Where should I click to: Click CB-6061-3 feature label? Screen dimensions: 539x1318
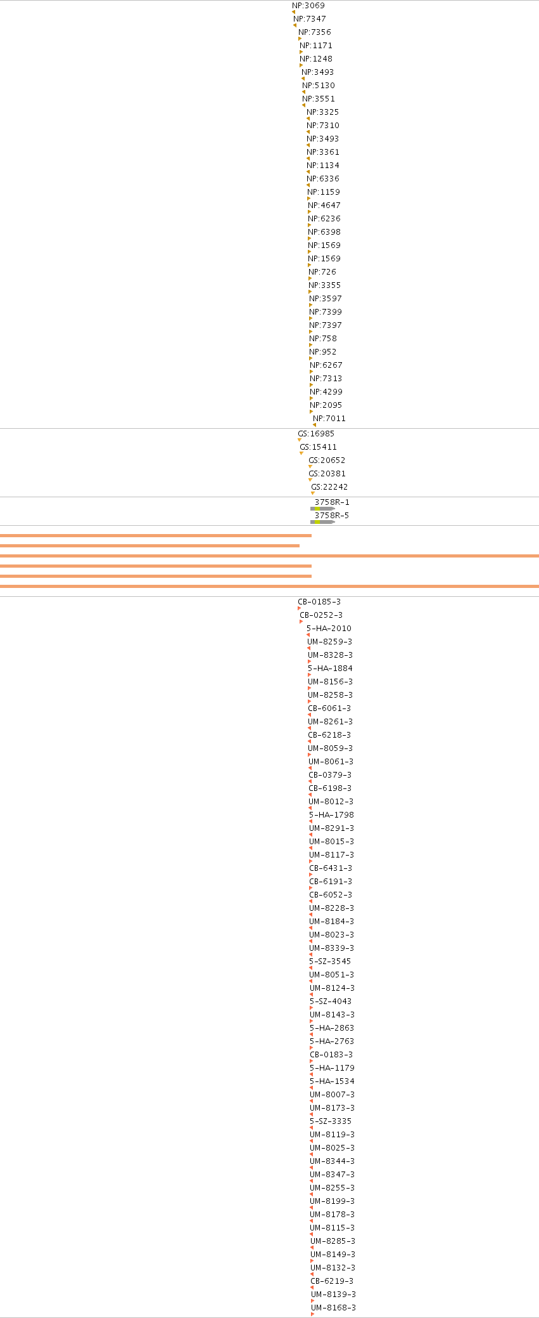pos(329,708)
